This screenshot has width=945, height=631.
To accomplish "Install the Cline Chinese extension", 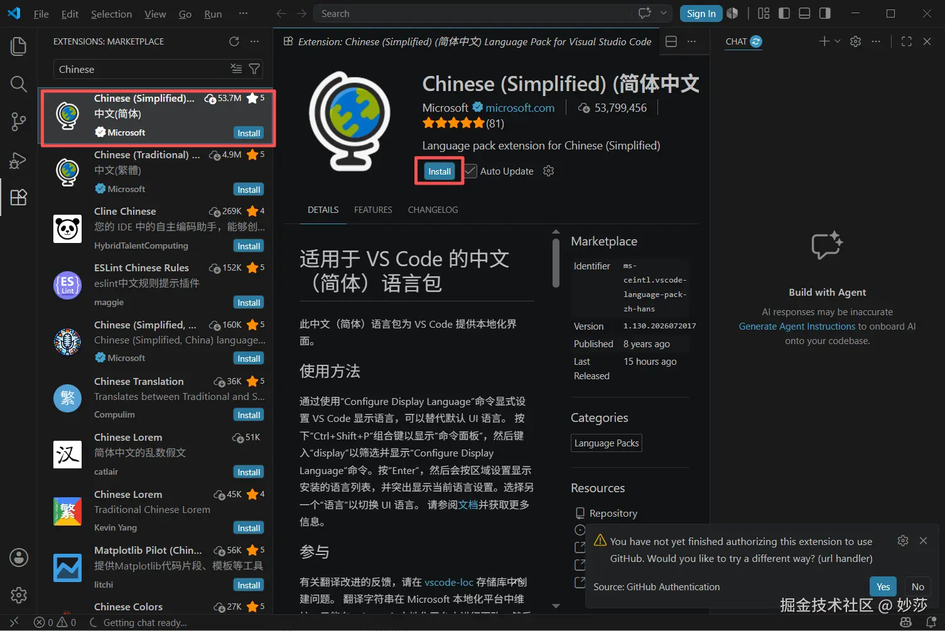I will pyautogui.click(x=249, y=246).
